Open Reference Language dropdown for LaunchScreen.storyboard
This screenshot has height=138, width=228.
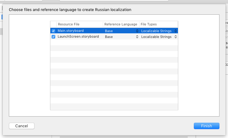(x=121, y=37)
